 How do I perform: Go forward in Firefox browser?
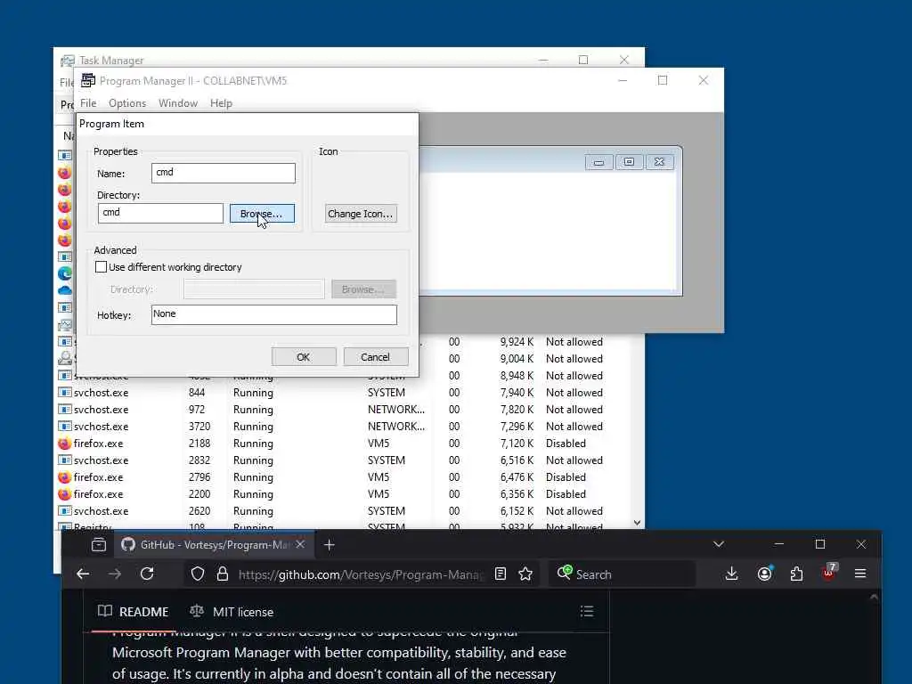pos(115,574)
